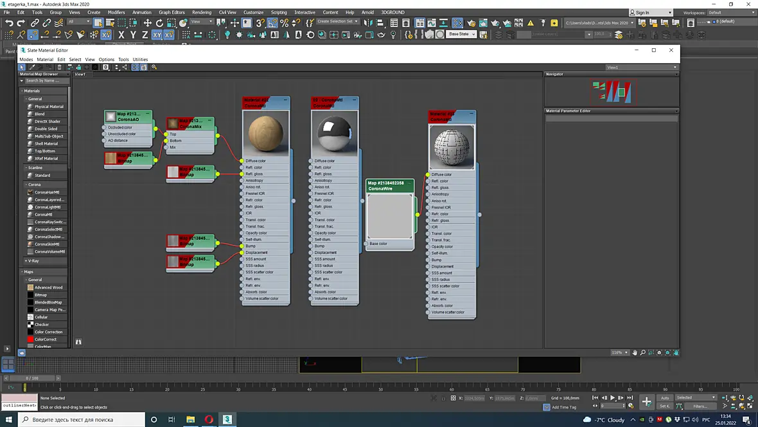Select the Select and Link chain icon

point(35,23)
